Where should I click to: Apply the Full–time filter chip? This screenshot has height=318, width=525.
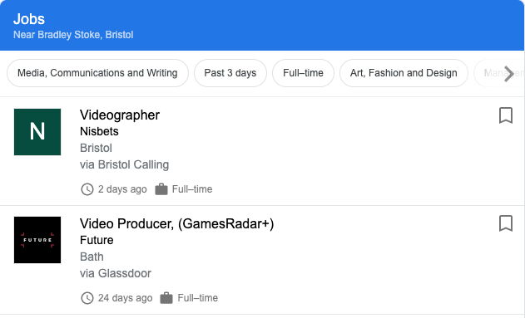[303, 73]
